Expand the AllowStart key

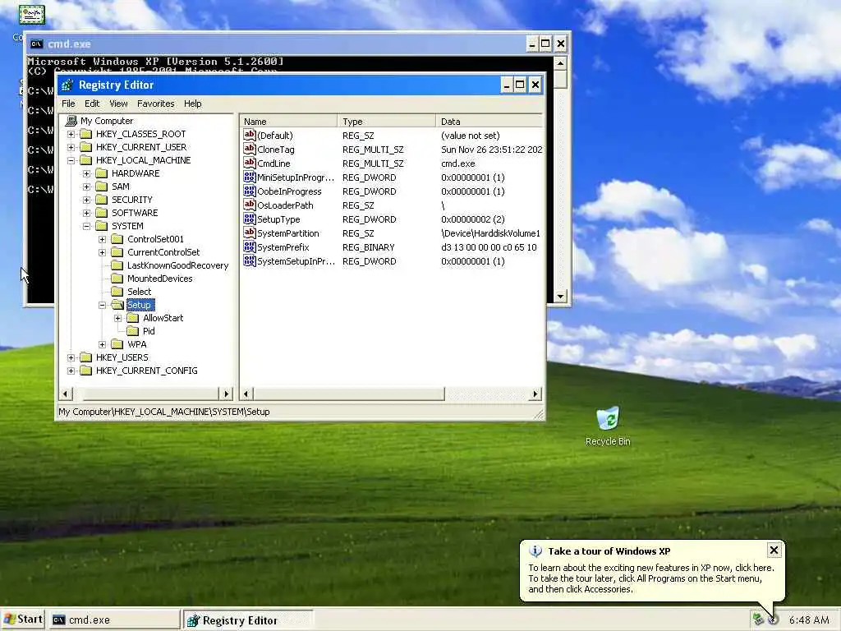[118, 318]
